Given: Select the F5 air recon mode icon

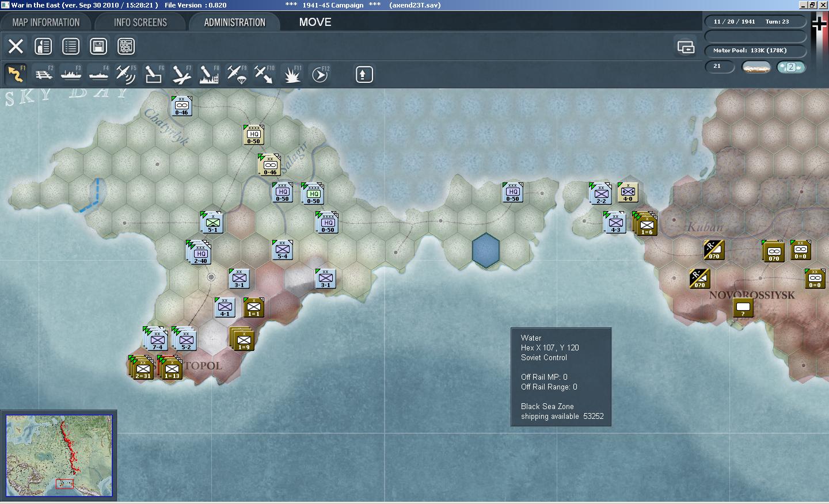Looking at the screenshot, I should point(126,74).
